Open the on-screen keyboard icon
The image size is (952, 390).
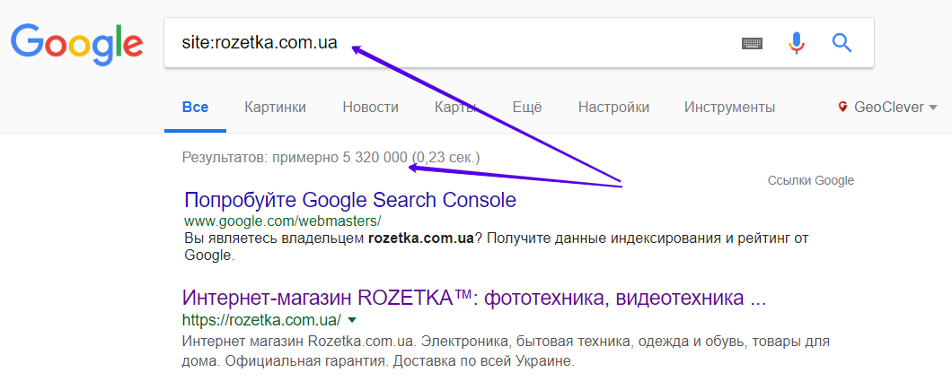point(752,43)
